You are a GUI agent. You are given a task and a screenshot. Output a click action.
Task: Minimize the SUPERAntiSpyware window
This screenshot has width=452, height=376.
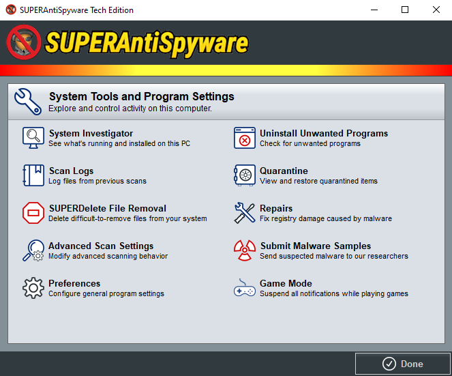[374, 10]
